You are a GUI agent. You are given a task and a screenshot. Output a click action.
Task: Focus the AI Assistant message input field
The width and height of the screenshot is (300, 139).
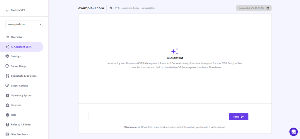click(157, 116)
